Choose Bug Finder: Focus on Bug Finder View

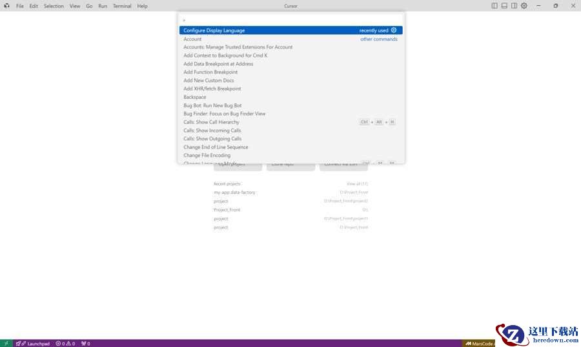tap(291, 114)
